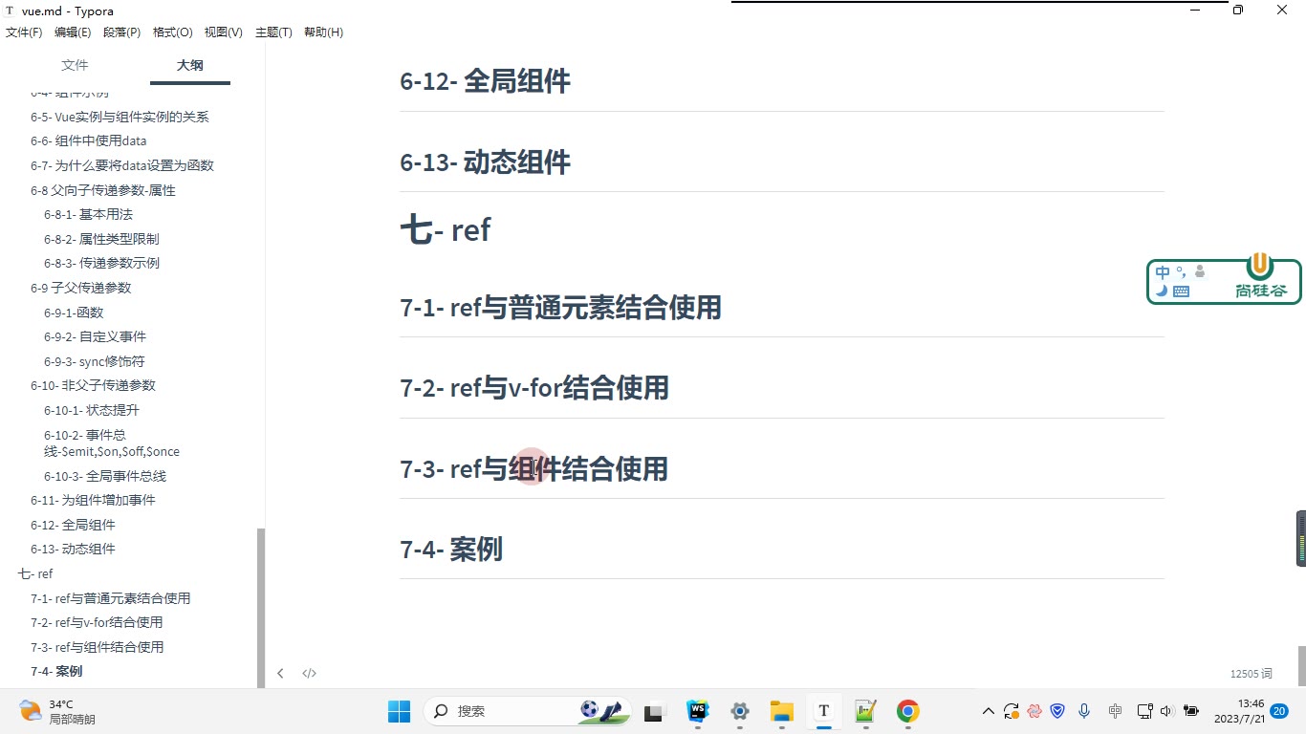1306x734 pixels.
Task: Open the Windows Start menu
Action: (x=399, y=711)
